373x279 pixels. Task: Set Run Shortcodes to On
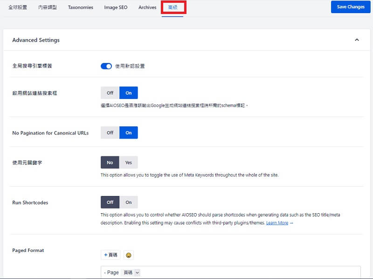pyautogui.click(x=129, y=202)
